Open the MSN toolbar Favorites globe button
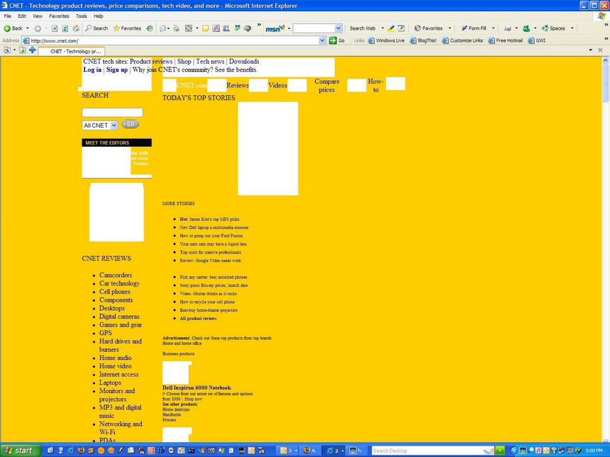This screenshot has height=457, width=610. (x=428, y=29)
